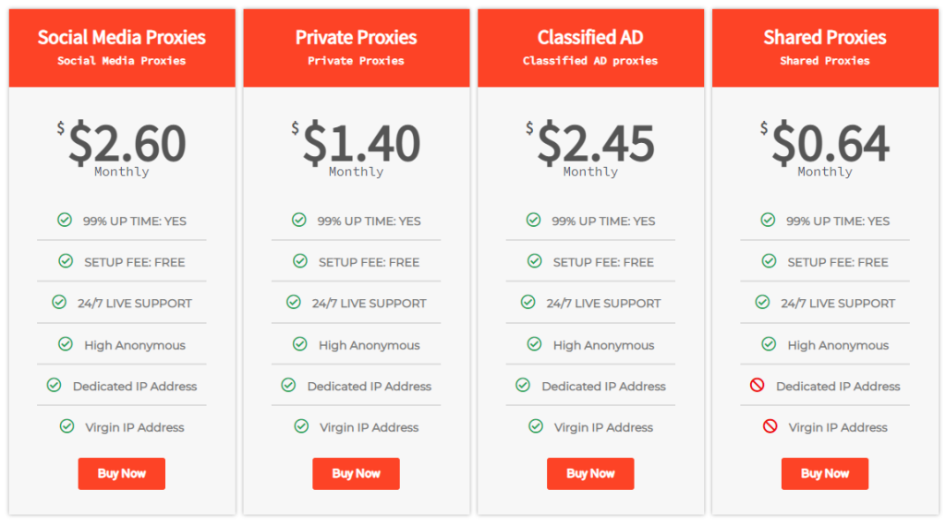Screen dimensions: 946x526
Task: Click Buy Now under Social Media Proxies
Action: click(121, 473)
